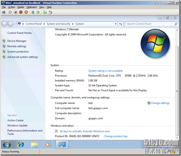Click the Windows Start orb
Viewport: 181px width, 156px height.
click(7, 145)
